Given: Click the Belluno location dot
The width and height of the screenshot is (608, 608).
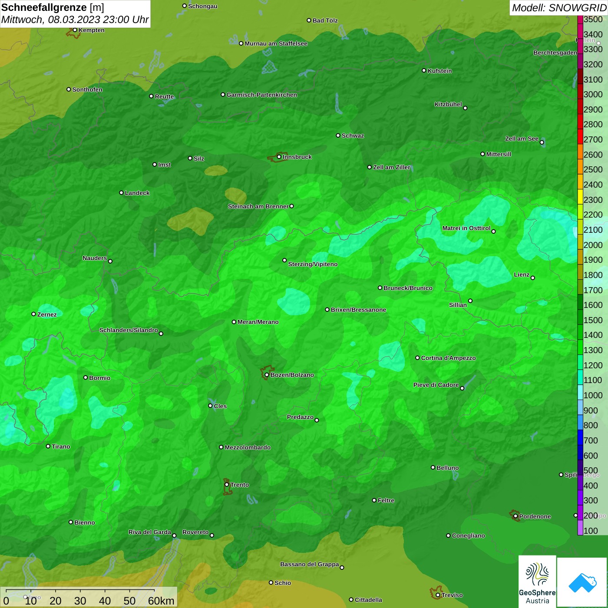Looking at the screenshot, I should (x=433, y=467).
